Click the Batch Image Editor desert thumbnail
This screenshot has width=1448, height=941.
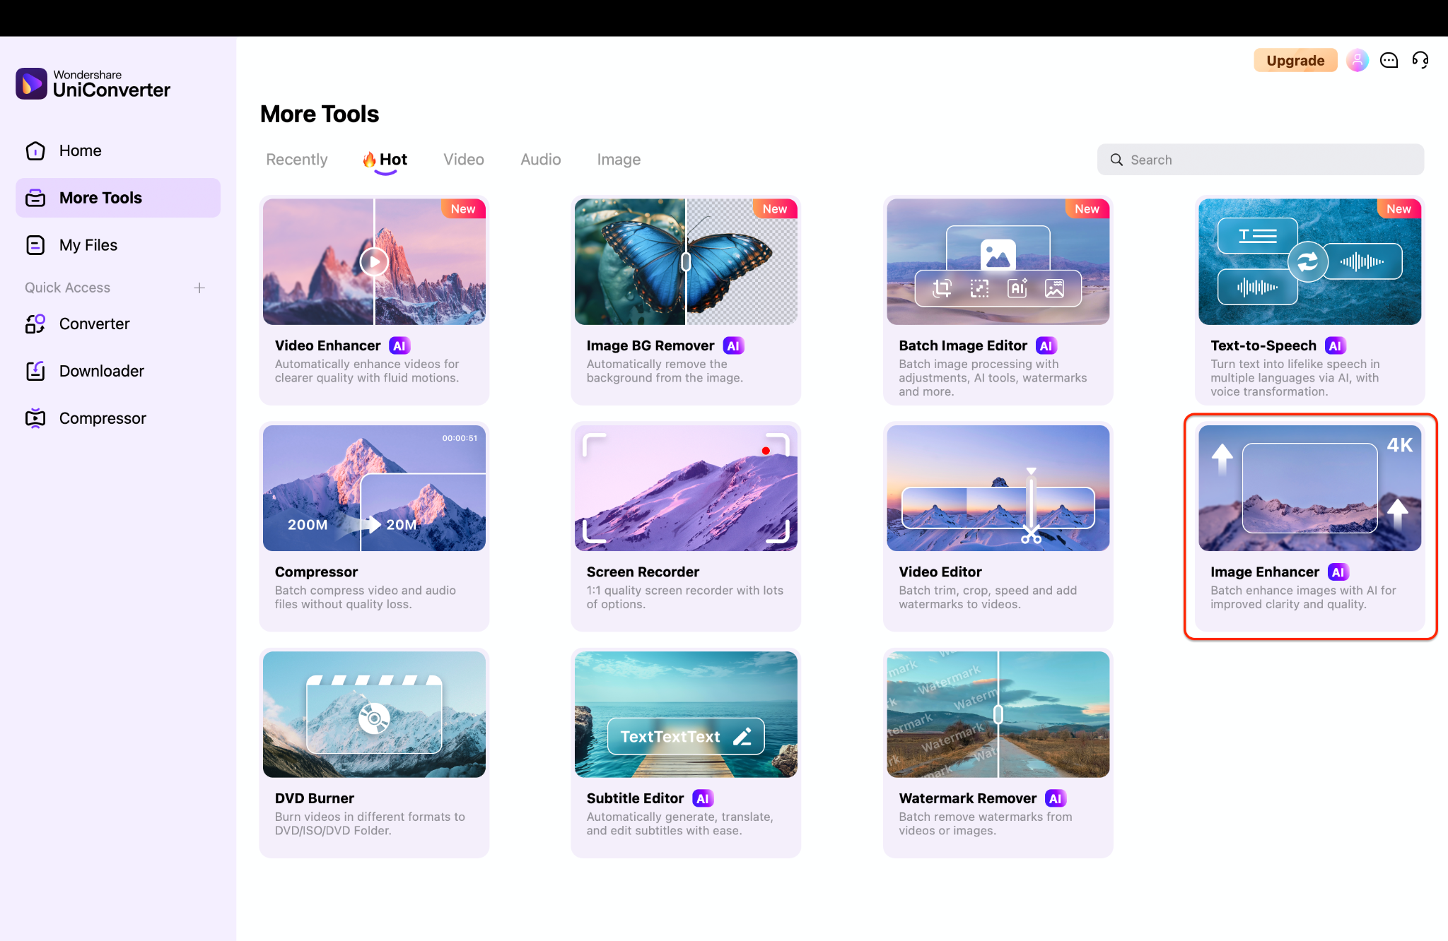click(x=998, y=262)
